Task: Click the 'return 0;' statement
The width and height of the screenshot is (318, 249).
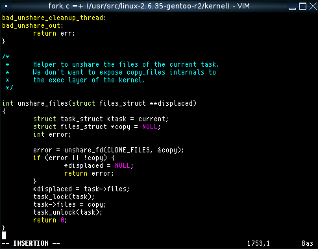Action: (x=50, y=220)
